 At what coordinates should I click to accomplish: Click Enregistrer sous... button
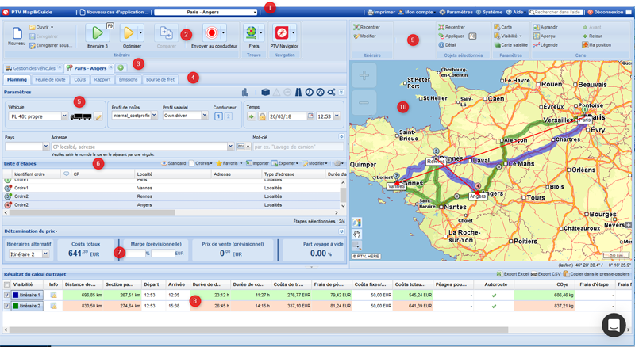[51, 45]
